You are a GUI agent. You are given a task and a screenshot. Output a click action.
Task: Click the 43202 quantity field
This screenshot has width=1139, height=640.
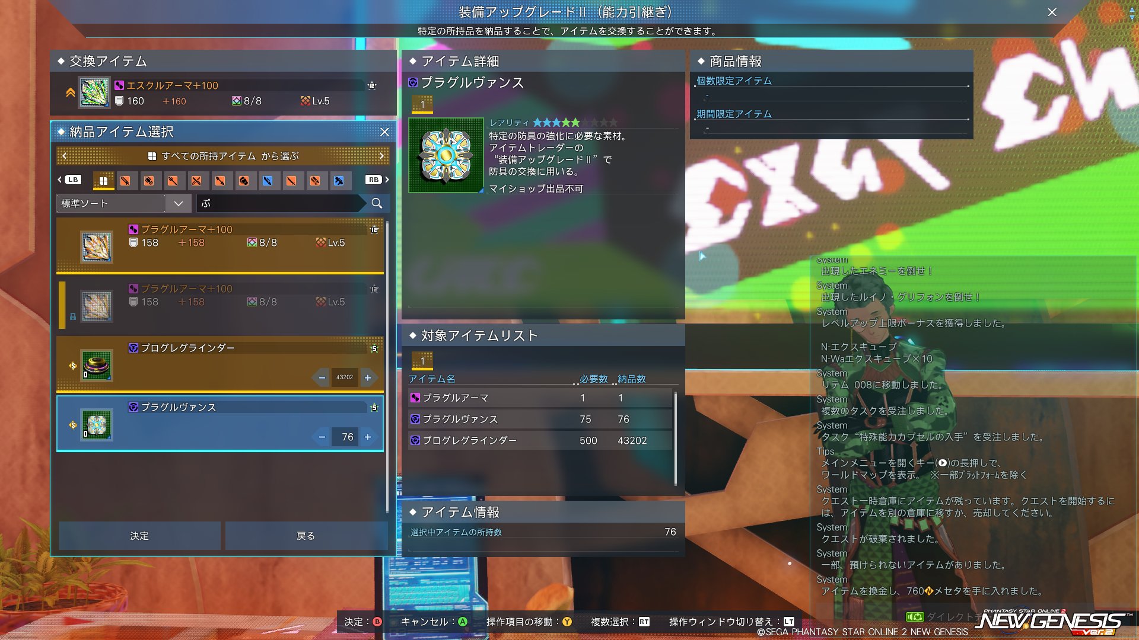[345, 377]
